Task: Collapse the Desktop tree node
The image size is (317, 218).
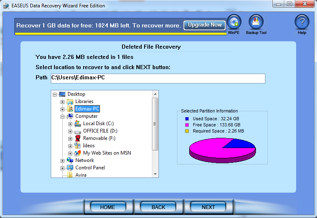Action: click(x=54, y=94)
